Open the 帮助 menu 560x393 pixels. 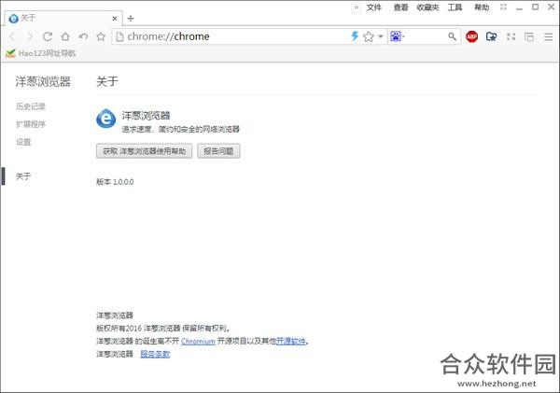482,7
